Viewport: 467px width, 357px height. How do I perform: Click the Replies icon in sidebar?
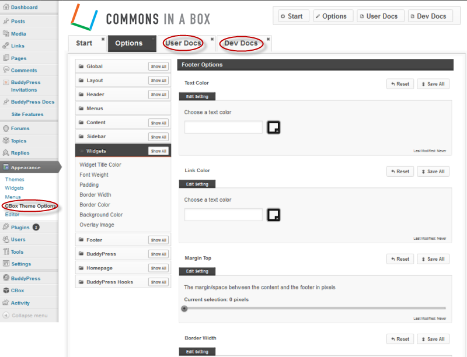point(6,153)
